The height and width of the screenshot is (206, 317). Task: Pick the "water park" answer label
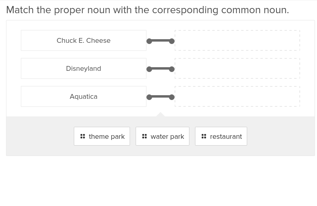coord(167,136)
